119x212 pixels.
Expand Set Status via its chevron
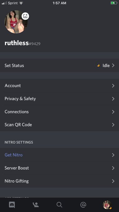[113, 65]
